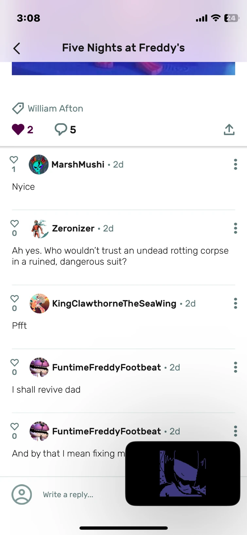
Task: Tap the share icon for this post
Action: point(229,129)
